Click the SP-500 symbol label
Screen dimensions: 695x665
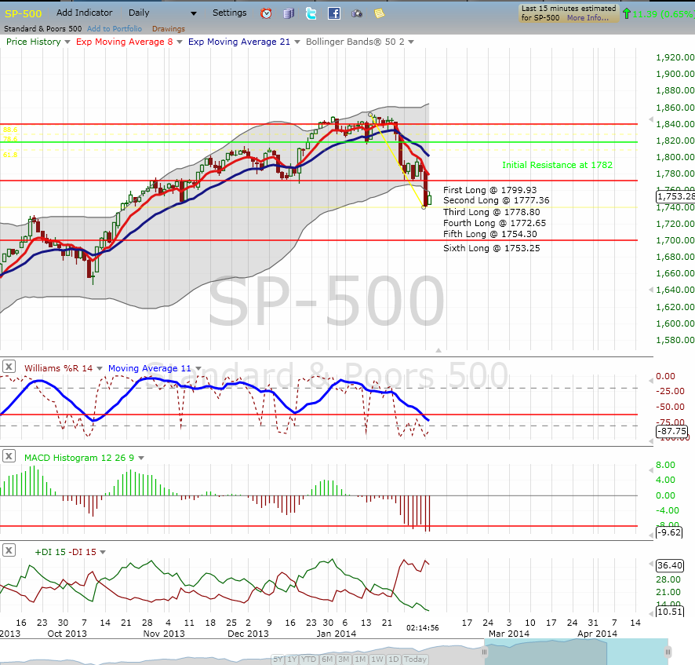point(23,14)
